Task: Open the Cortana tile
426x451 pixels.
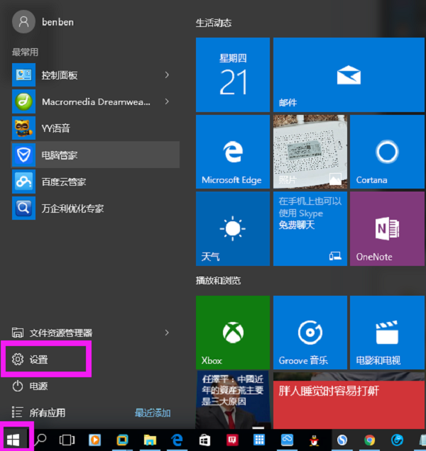Action: click(x=388, y=152)
